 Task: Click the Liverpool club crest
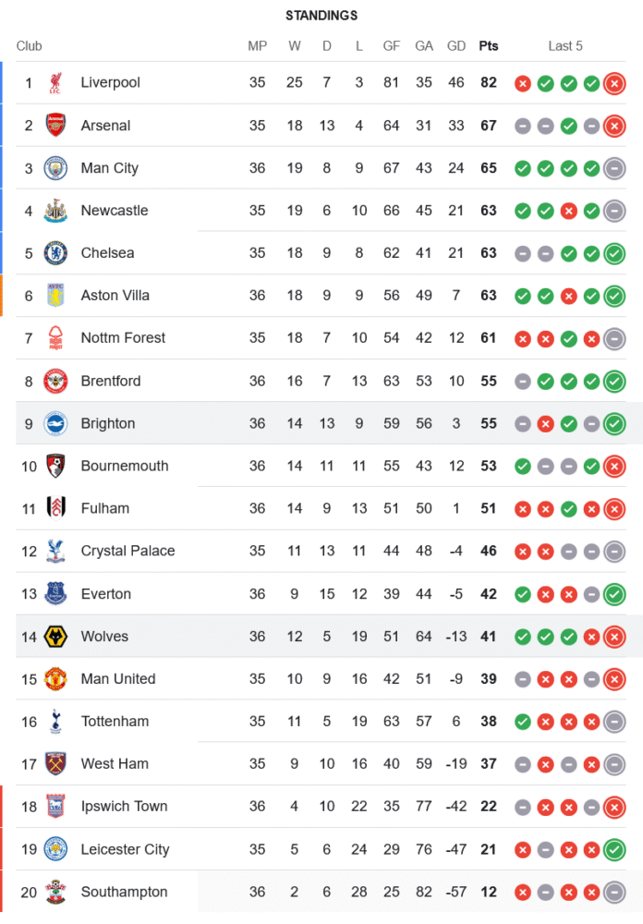point(55,83)
